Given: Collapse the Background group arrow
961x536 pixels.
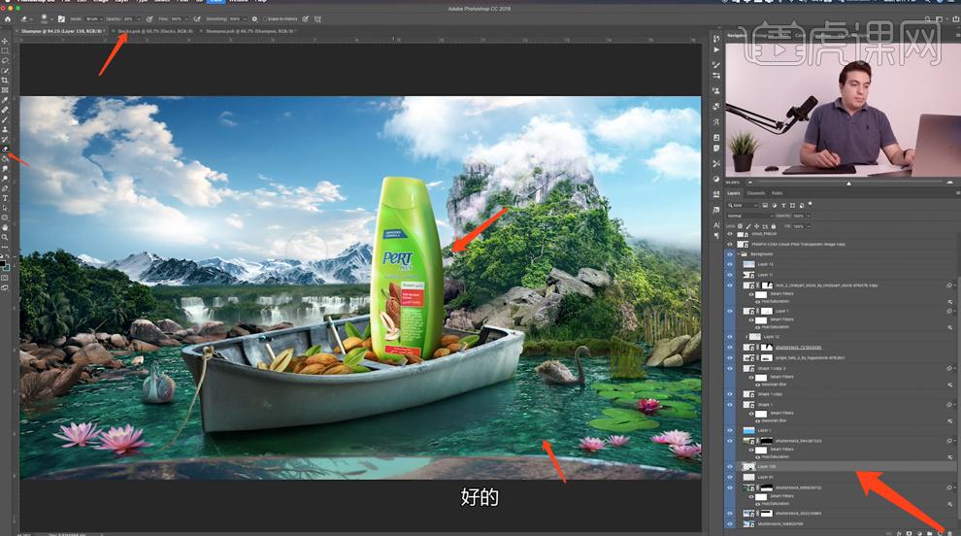Looking at the screenshot, I should coord(738,253).
